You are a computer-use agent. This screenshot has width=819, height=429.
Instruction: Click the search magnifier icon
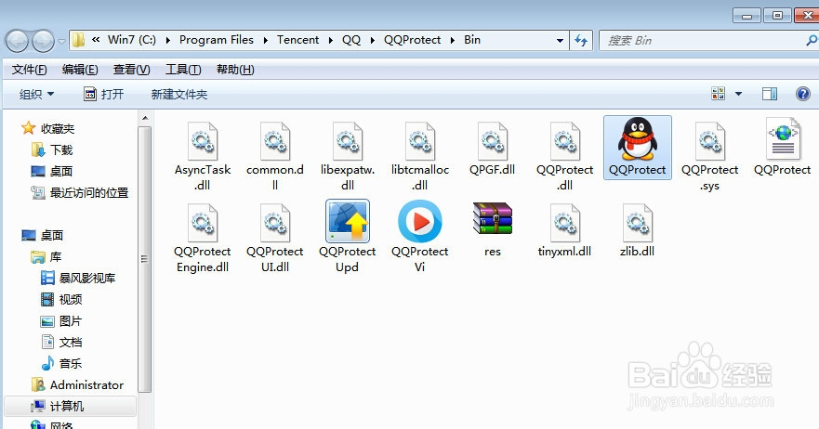pos(812,40)
